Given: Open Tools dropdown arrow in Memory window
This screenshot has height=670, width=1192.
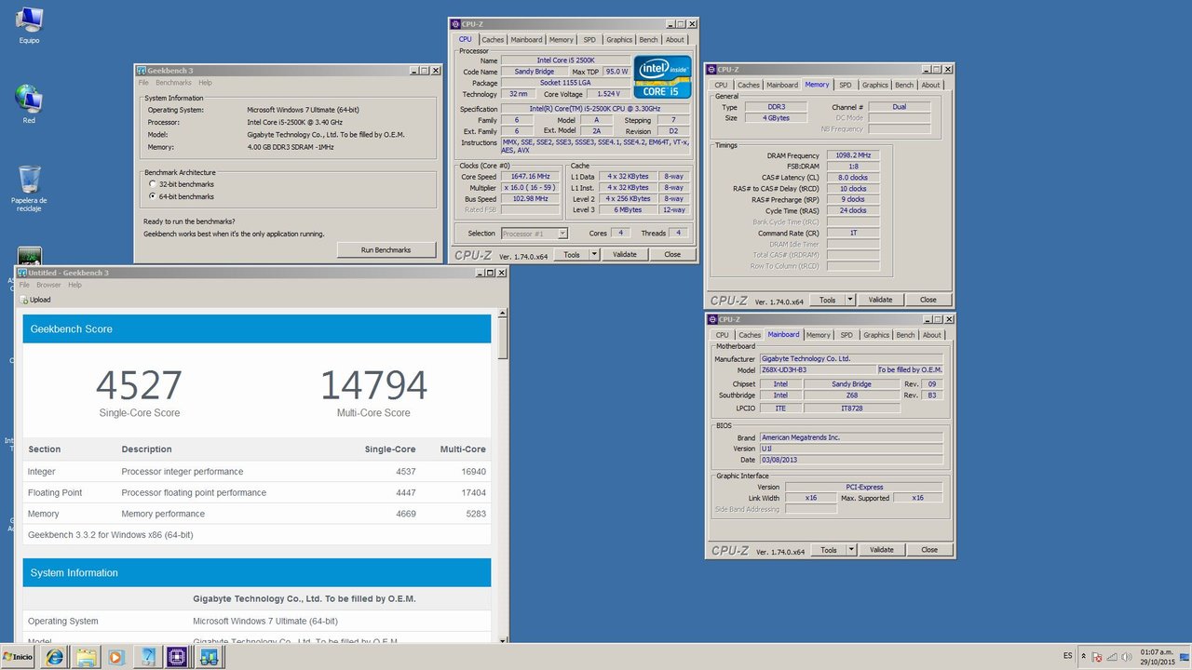Looking at the screenshot, I should pos(849,300).
